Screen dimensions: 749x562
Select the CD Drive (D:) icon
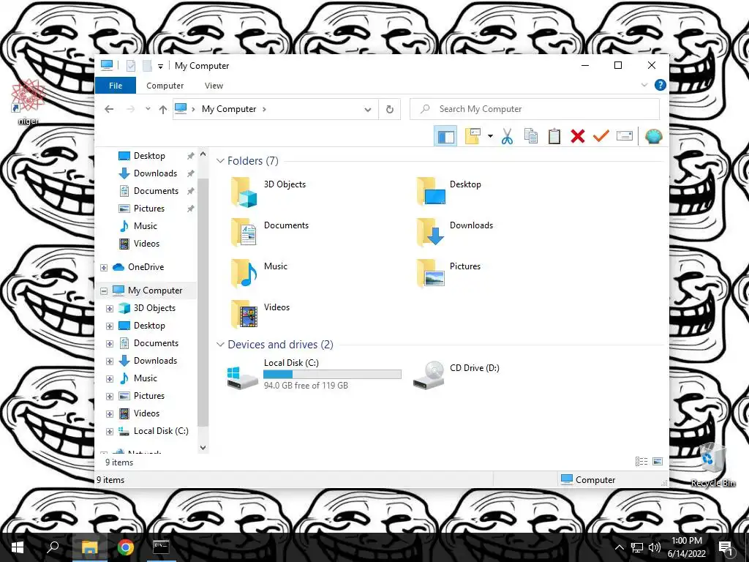(x=429, y=375)
